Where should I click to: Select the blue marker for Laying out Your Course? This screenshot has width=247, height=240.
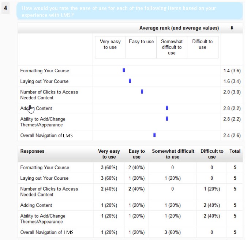[x=130, y=81]
